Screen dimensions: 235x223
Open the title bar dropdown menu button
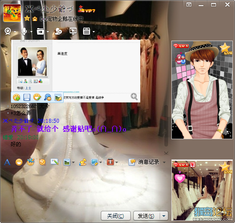189,5
